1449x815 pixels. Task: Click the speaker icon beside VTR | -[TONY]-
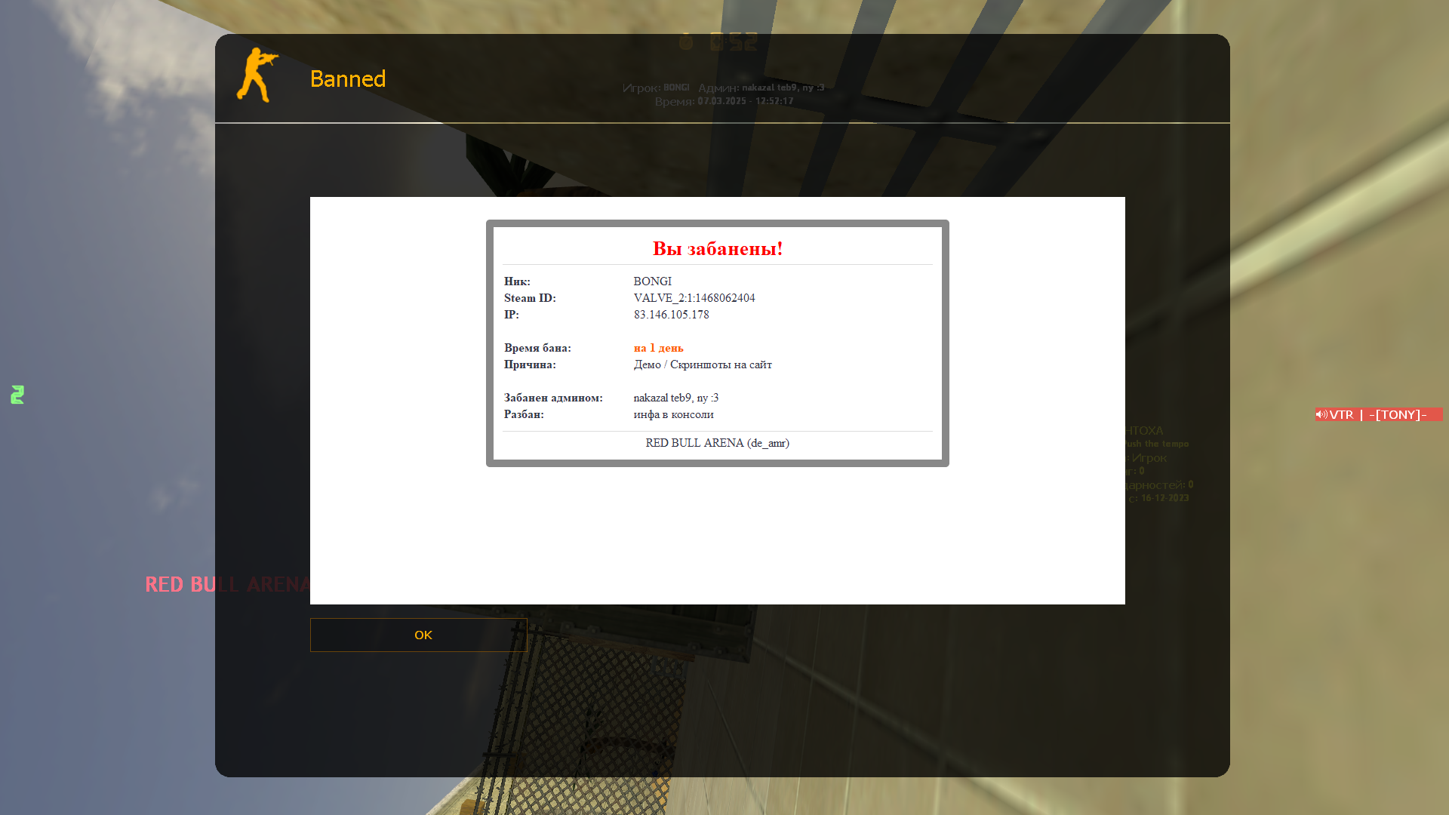tap(1321, 414)
